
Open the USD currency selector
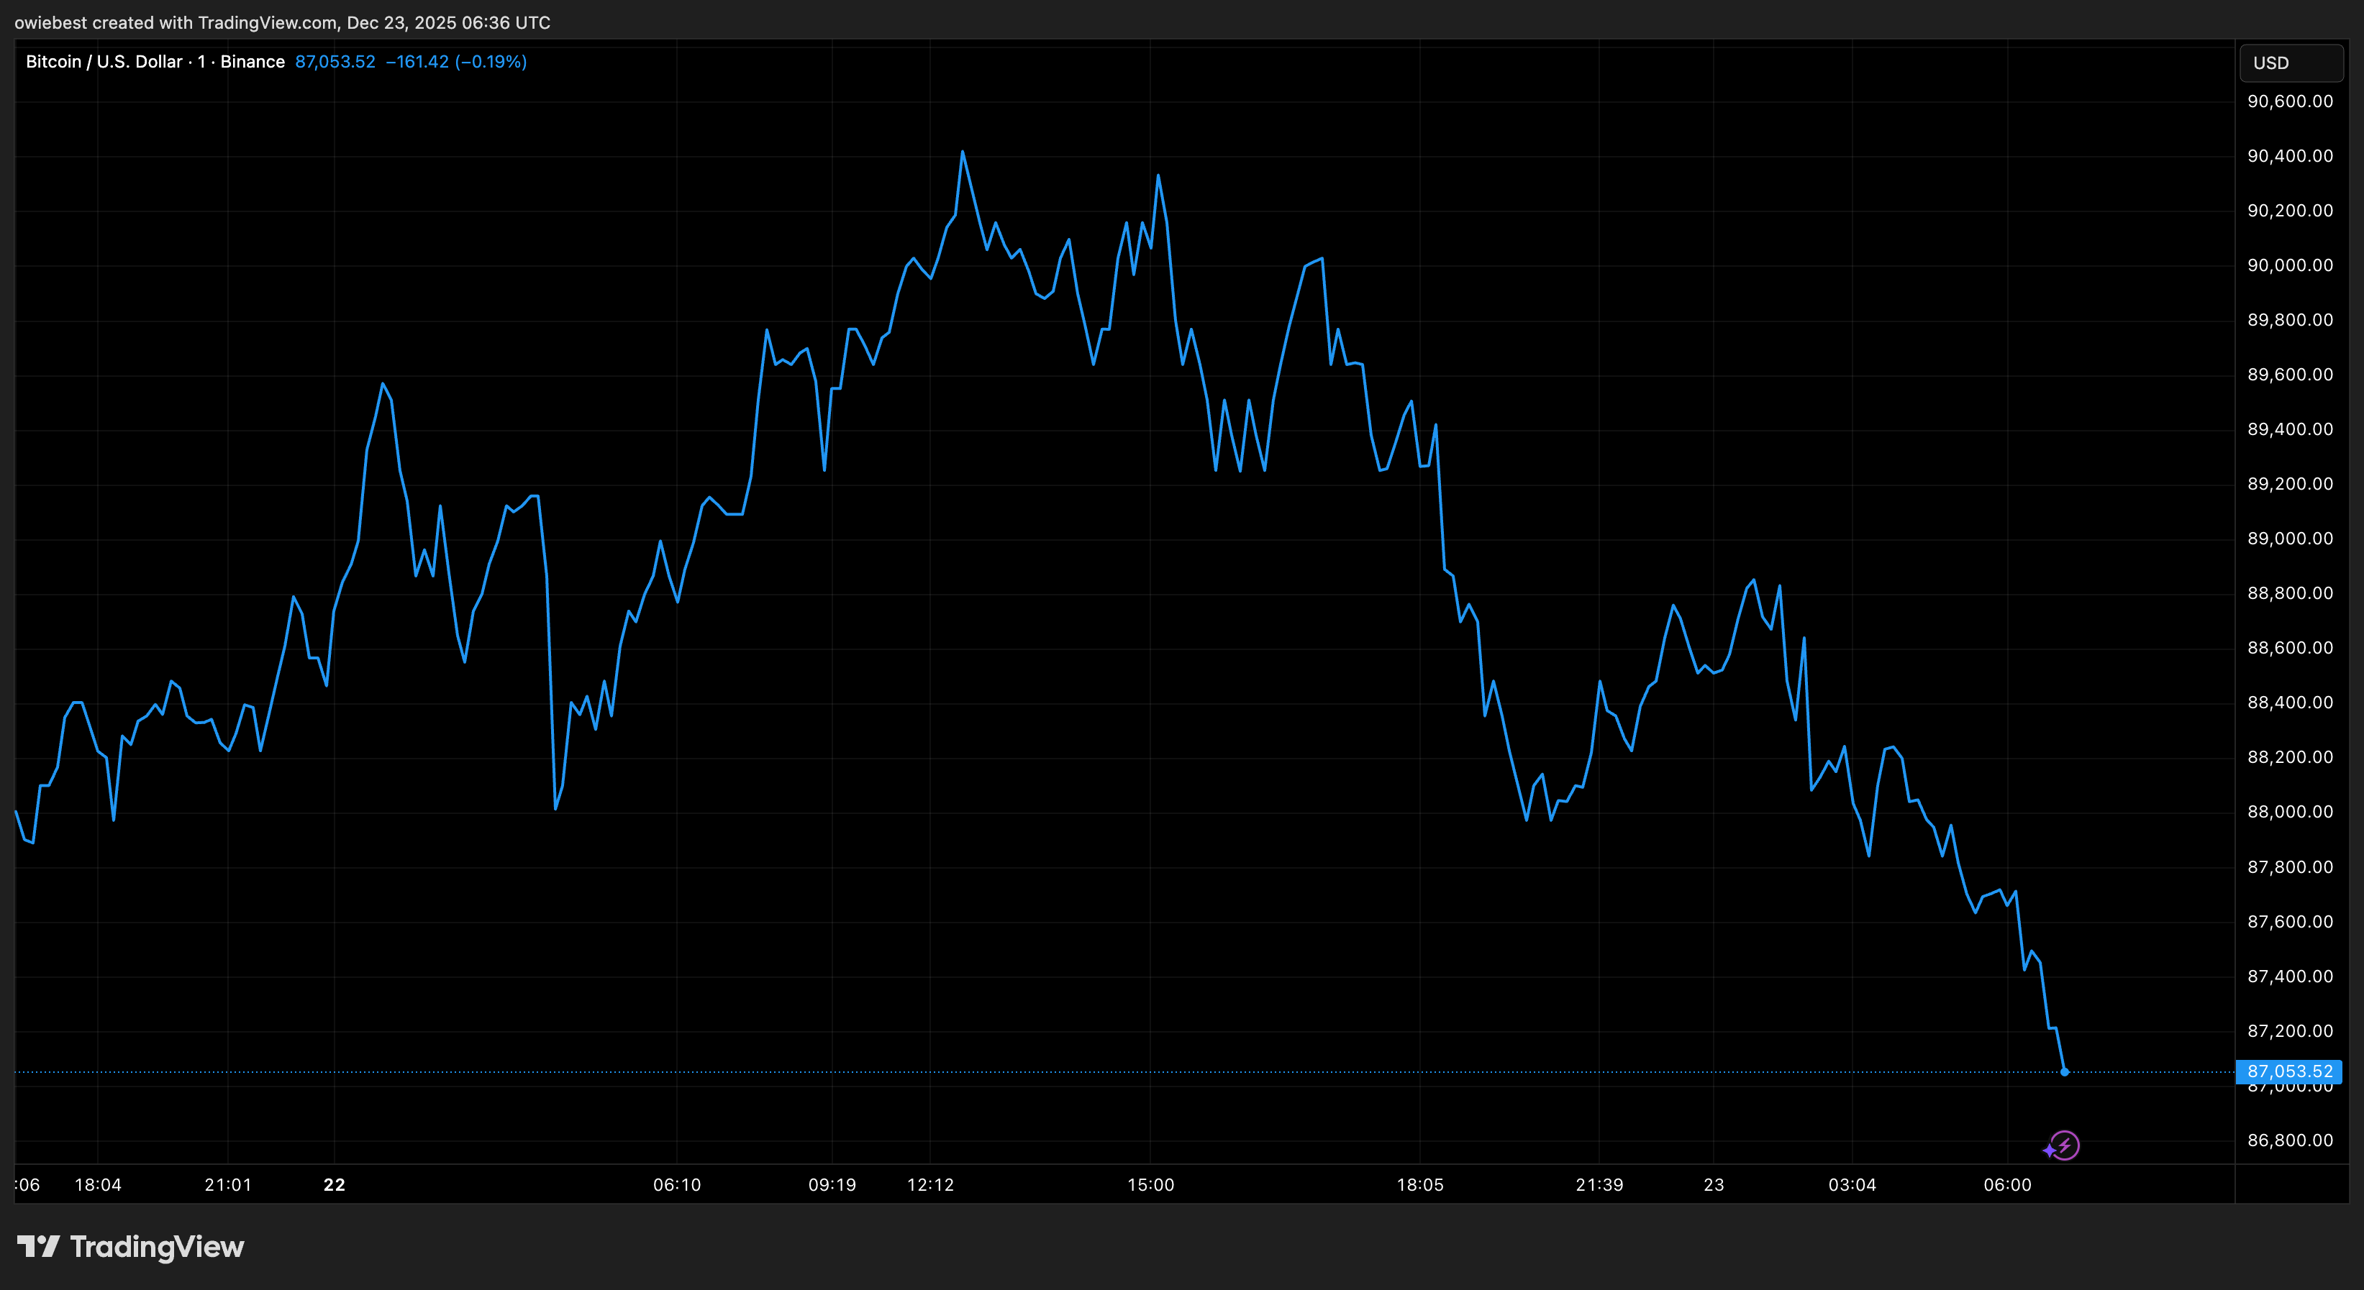point(2290,63)
